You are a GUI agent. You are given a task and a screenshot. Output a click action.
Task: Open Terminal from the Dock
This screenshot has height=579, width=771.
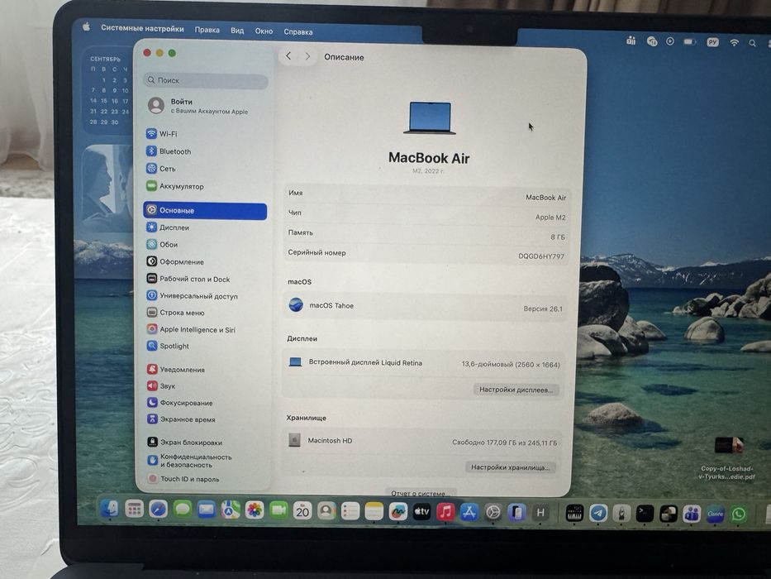point(645,514)
